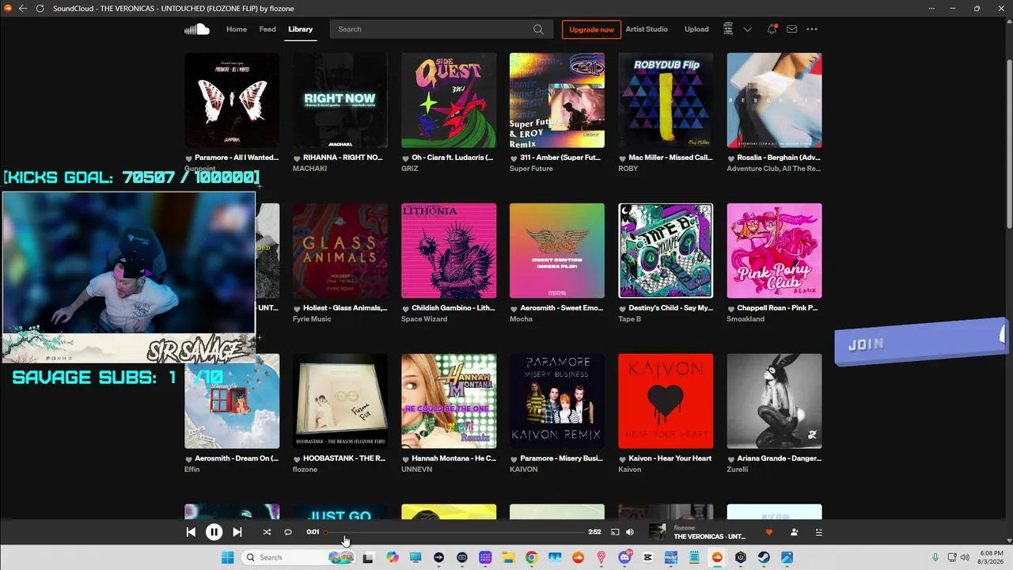Seek along the track progress bar
This screenshot has width=1013, height=570.
click(x=454, y=532)
